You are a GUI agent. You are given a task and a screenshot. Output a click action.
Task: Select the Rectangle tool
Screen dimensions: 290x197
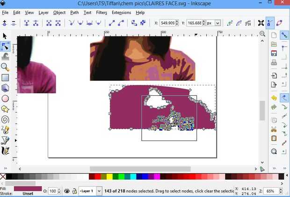point(5,78)
